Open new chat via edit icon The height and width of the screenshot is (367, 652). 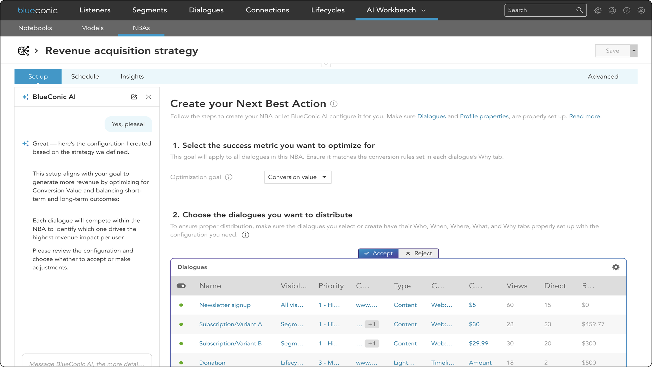pos(134,97)
